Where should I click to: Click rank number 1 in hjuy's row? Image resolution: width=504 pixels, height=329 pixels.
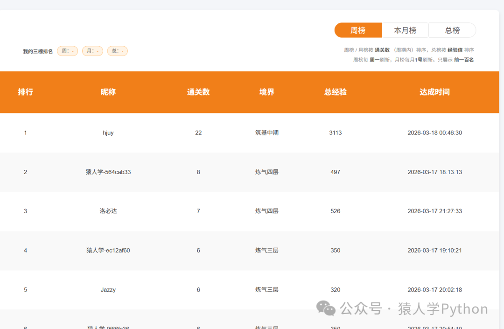[x=25, y=133]
